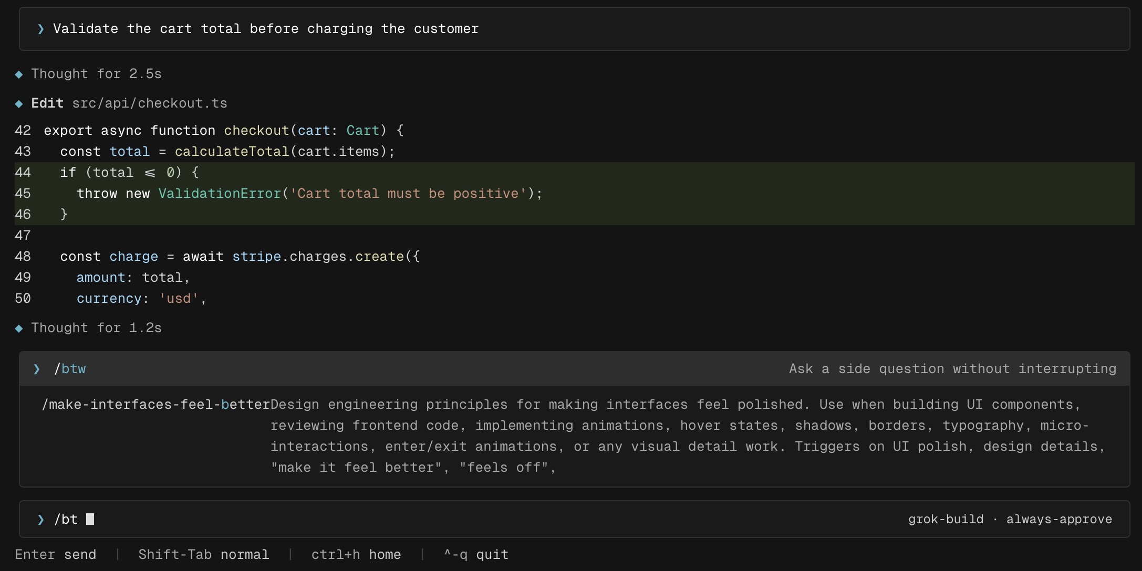Click 'amount' property on line 49
This screenshot has width=1142, height=571.
tap(101, 278)
